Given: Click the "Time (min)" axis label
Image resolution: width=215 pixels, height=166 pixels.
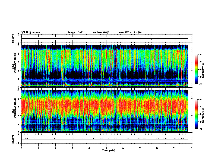Looking at the screenshot, I should coord(109,151).
